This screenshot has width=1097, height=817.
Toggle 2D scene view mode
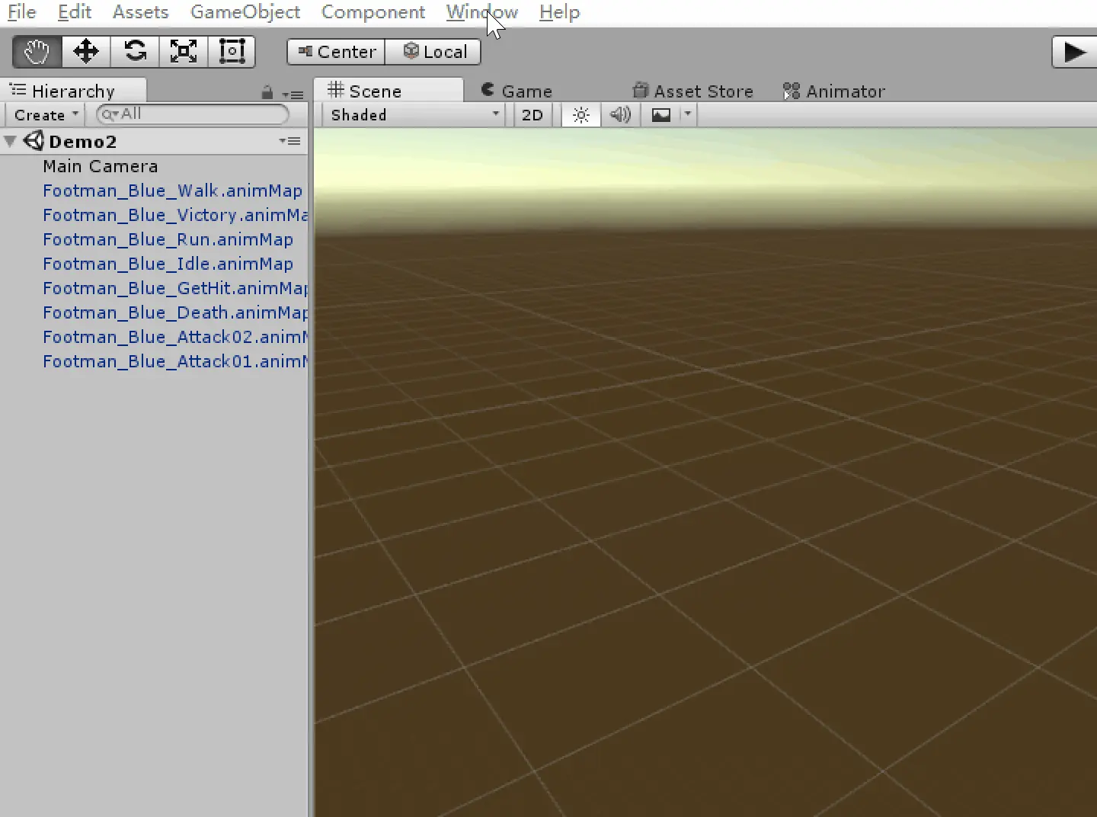point(533,115)
